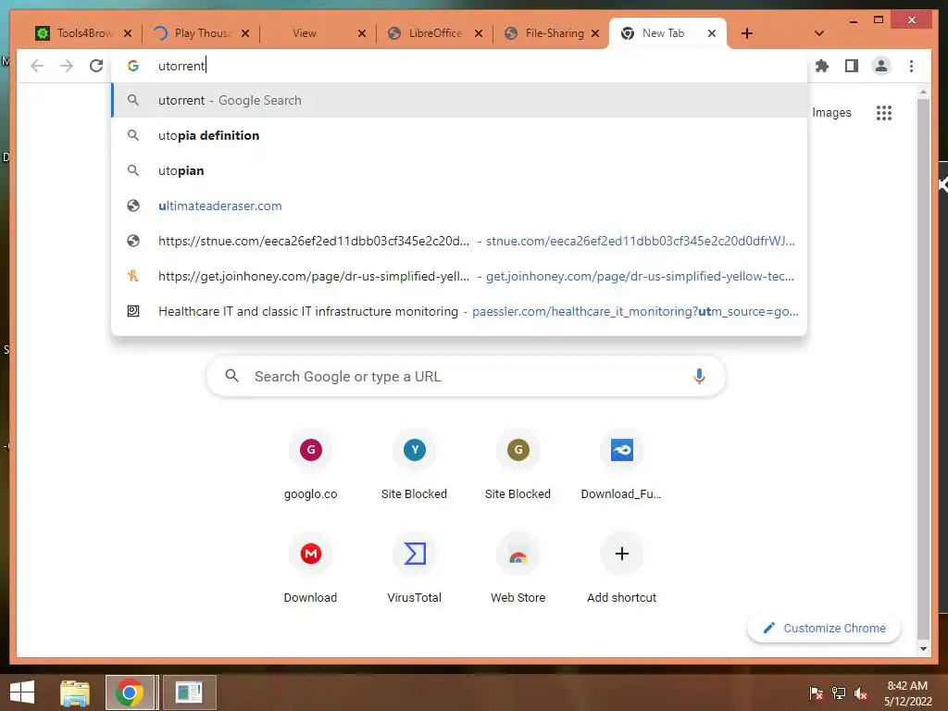948x711 pixels.
Task: Click the network tray icon
Action: click(839, 693)
